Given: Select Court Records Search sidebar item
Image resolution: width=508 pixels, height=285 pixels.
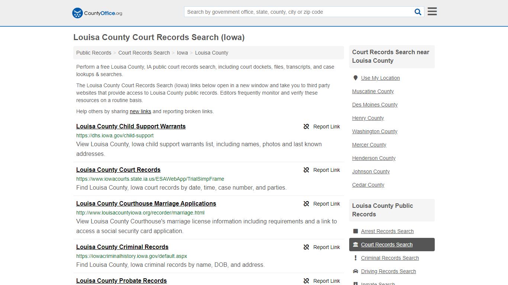Looking at the screenshot, I should (392, 245).
